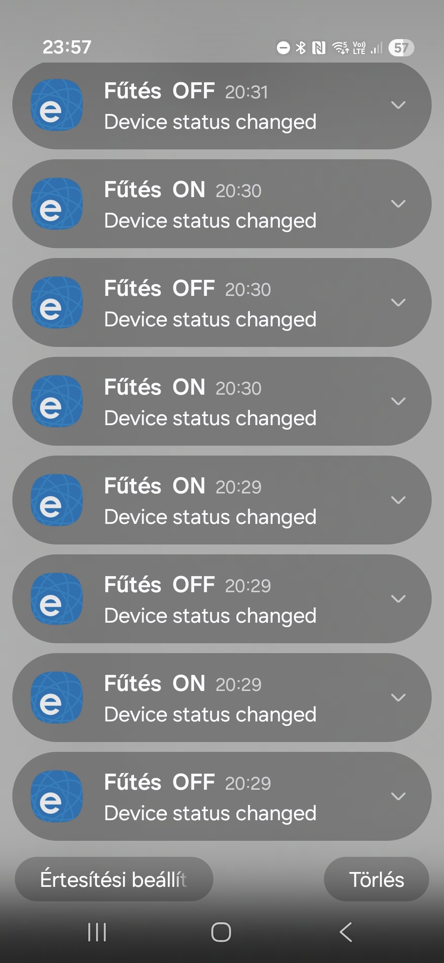Screen dimensions: 444x963
Task: Tap the battery level indicator
Action: 401,48
